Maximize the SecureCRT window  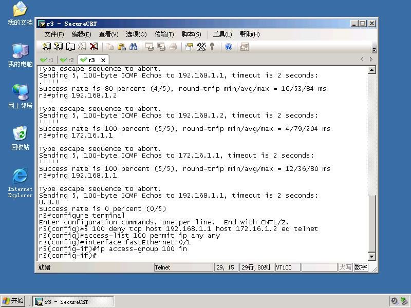click(x=363, y=24)
